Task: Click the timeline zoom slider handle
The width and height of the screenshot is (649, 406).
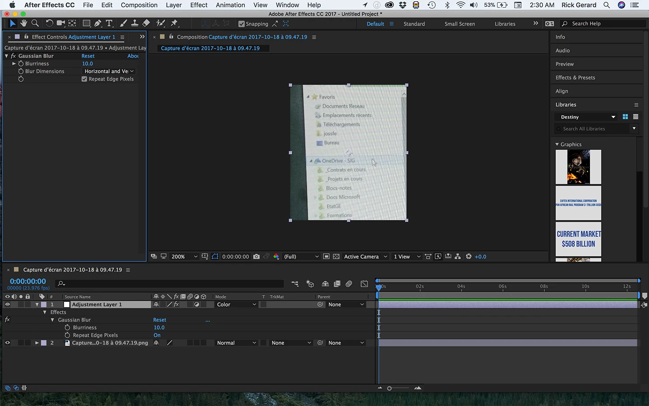Action: [x=389, y=388]
